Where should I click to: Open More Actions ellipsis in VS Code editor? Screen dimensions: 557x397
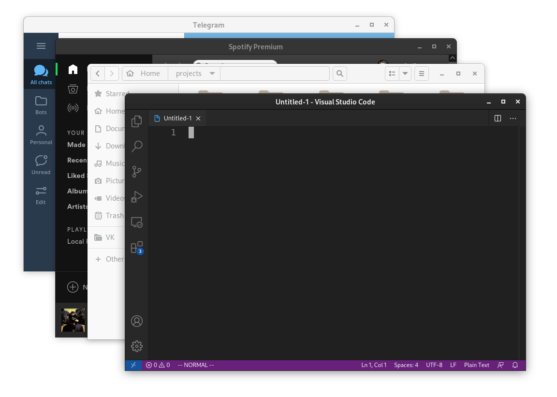(x=513, y=118)
